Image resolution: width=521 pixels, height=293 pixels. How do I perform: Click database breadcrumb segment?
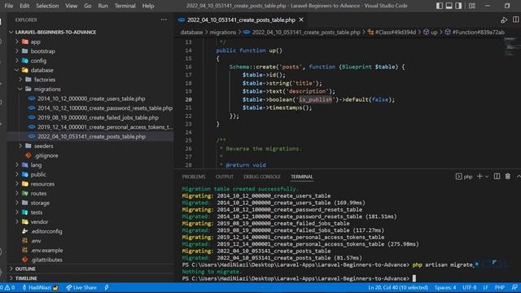(191, 33)
